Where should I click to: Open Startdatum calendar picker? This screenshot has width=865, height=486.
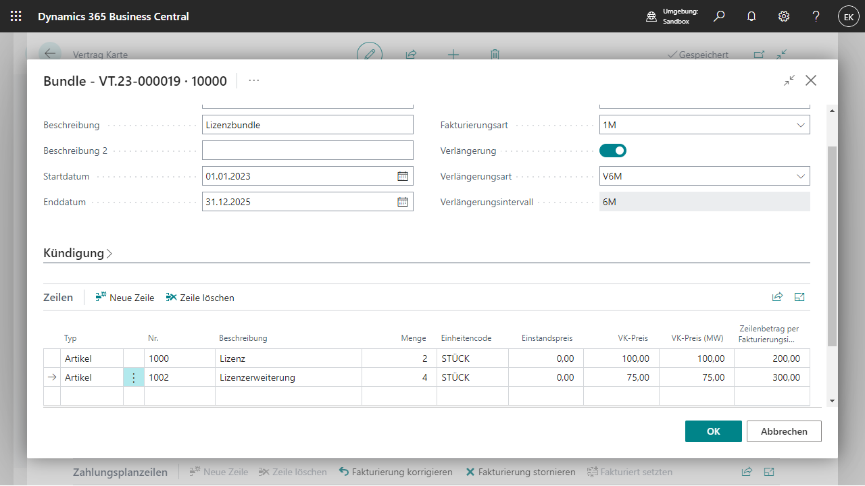(403, 176)
